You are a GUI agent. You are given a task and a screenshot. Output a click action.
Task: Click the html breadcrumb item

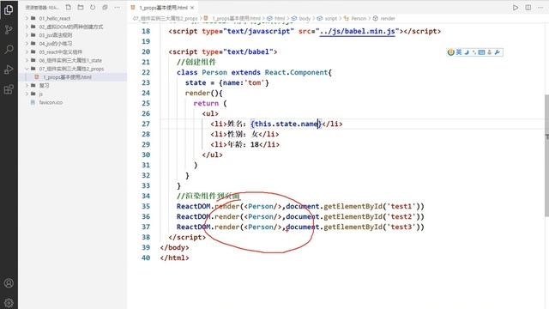tap(280, 18)
